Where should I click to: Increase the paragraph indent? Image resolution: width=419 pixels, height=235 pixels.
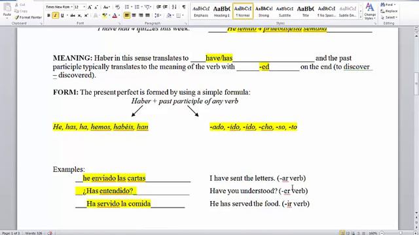pyautogui.click(x=166, y=7)
